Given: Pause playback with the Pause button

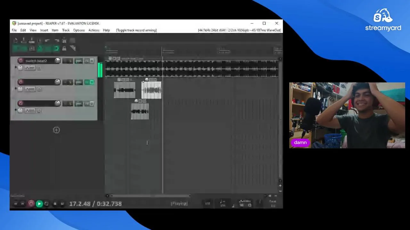Looking at the screenshot, I should tap(62, 203).
